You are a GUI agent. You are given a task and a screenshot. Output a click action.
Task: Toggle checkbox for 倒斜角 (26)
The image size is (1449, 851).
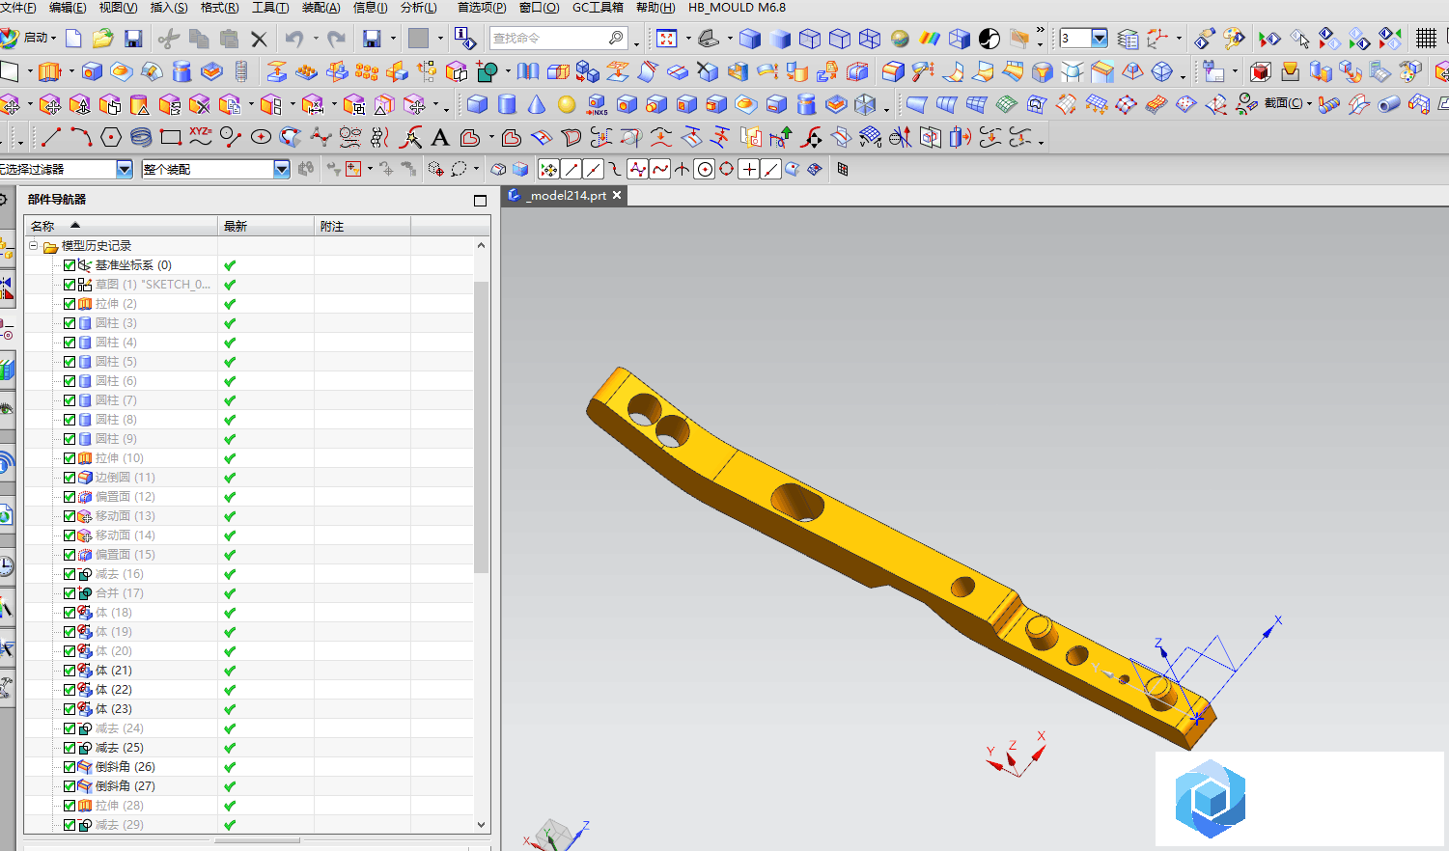coord(70,767)
